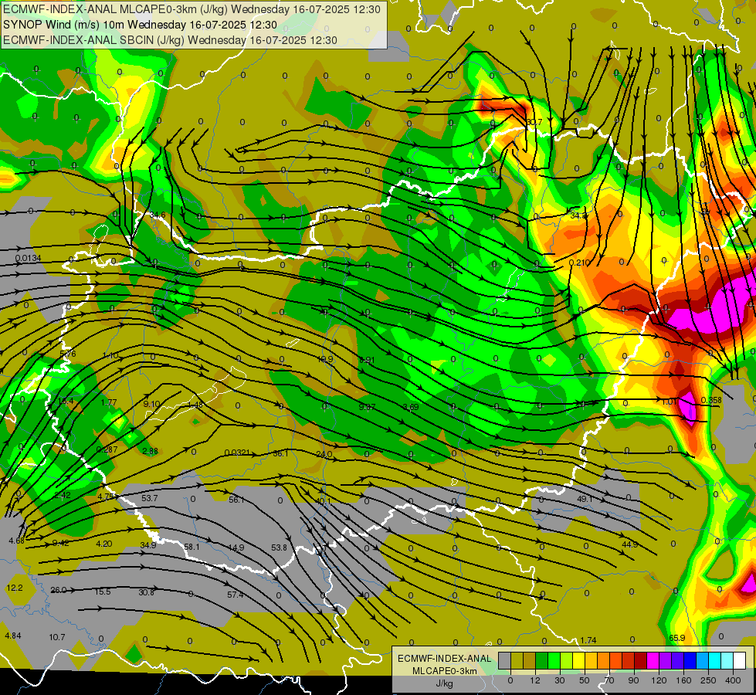
Task: Click map value 4.20
Action: pos(104,544)
